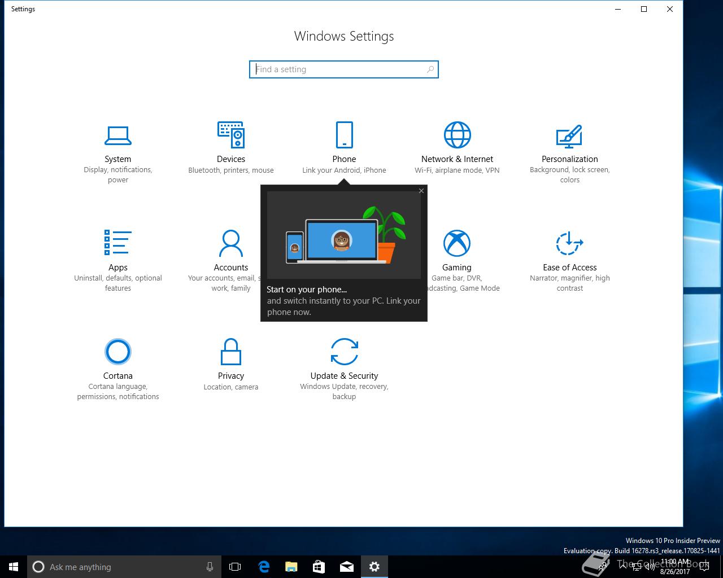Viewport: 723px width, 578px height.
Task: Launch Microsoft Edge from taskbar
Action: click(x=264, y=567)
